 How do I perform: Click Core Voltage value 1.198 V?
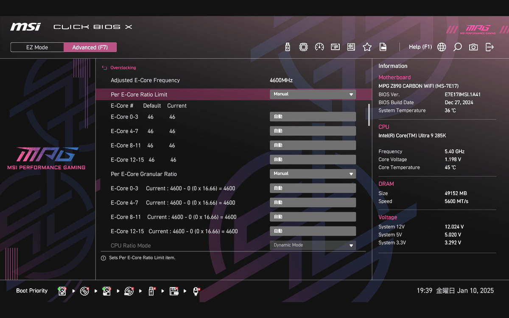coord(453,159)
